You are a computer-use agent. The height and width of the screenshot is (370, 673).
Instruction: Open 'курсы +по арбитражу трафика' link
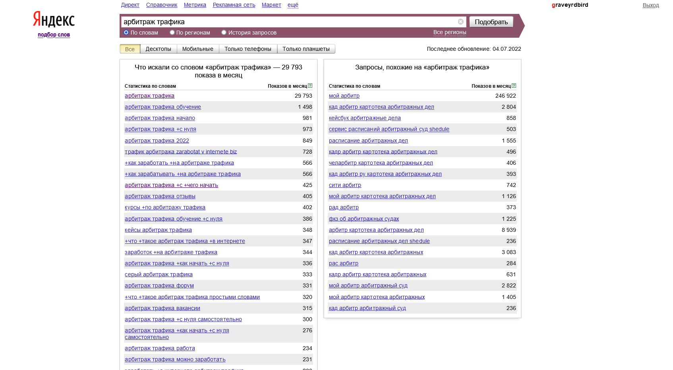click(x=165, y=207)
